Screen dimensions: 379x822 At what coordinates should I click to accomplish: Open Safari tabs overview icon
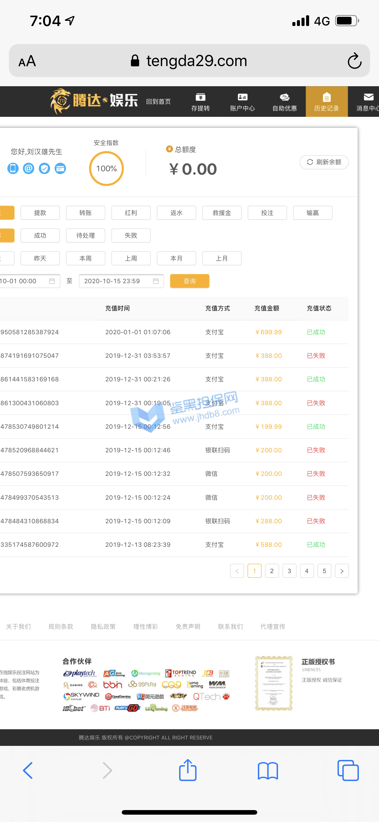coord(348,771)
